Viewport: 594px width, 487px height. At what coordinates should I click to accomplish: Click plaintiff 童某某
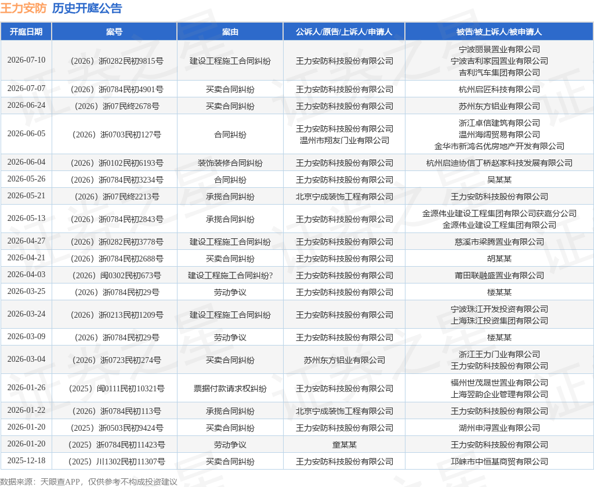click(x=345, y=445)
